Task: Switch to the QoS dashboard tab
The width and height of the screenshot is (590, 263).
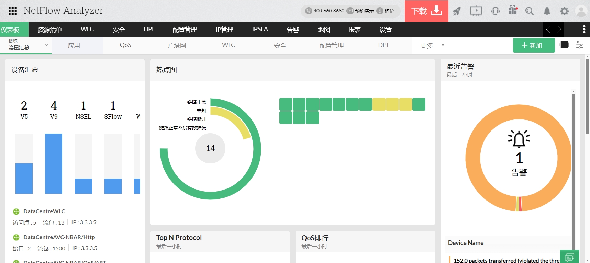Action: [x=125, y=45]
